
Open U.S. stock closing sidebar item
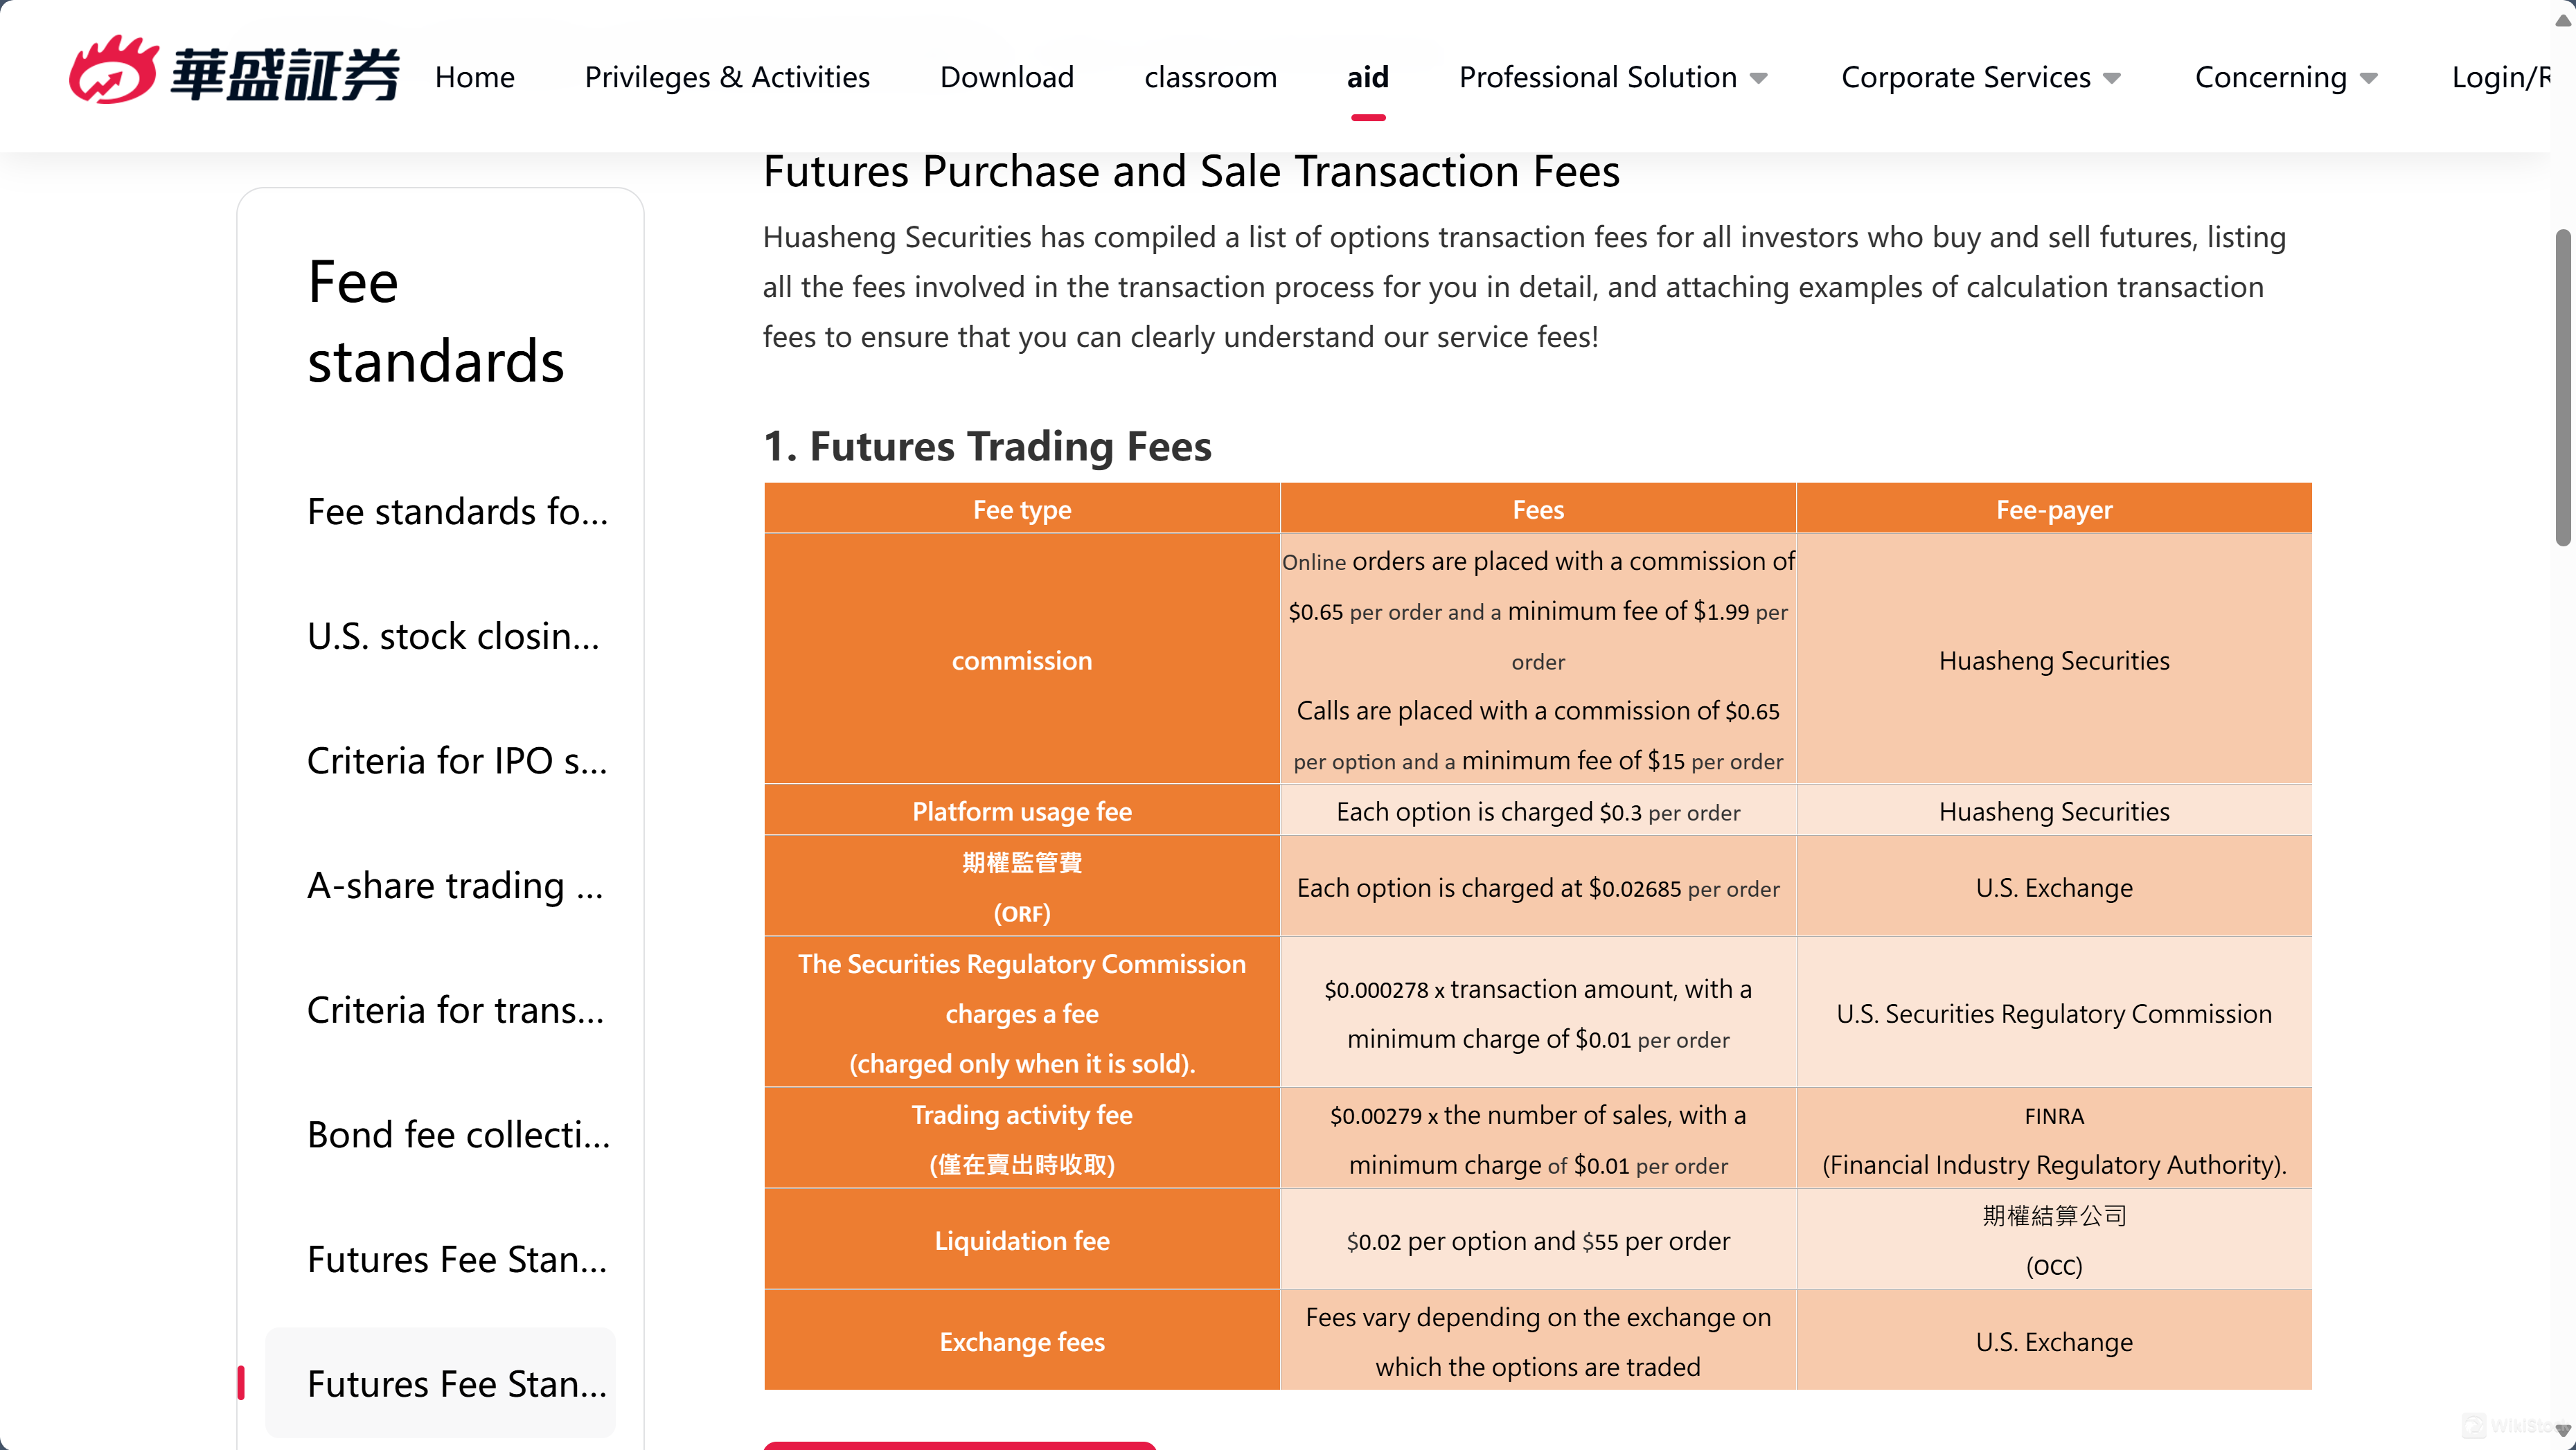click(453, 636)
